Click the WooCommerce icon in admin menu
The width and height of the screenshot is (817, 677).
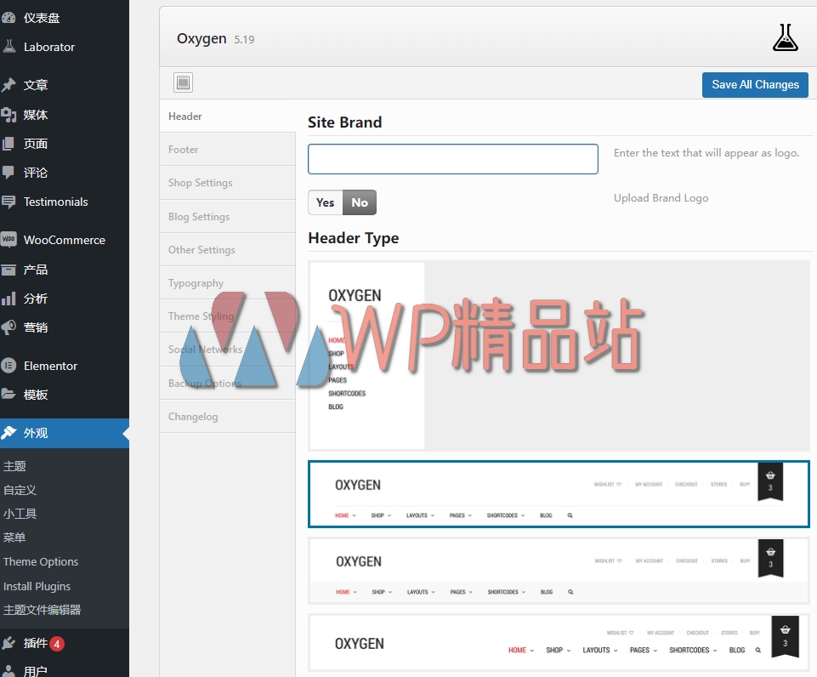(9, 240)
